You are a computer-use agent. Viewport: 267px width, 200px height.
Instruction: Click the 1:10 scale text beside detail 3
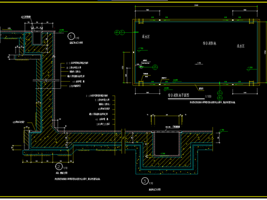[x=151, y=183]
